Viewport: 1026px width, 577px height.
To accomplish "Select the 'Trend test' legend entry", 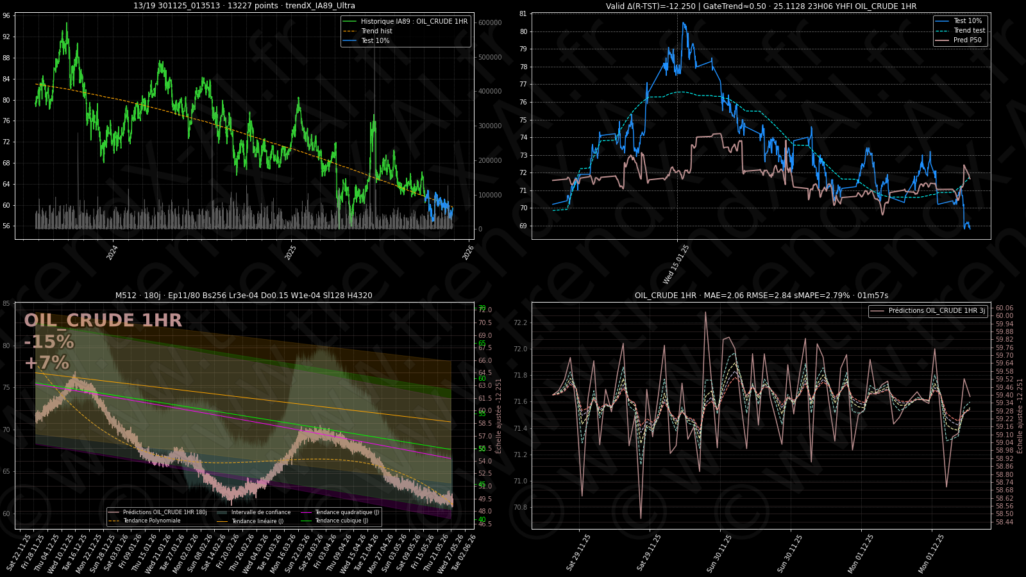I will coord(969,30).
